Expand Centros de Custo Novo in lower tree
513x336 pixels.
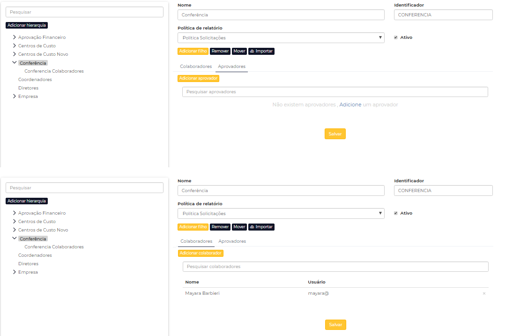(x=15, y=230)
